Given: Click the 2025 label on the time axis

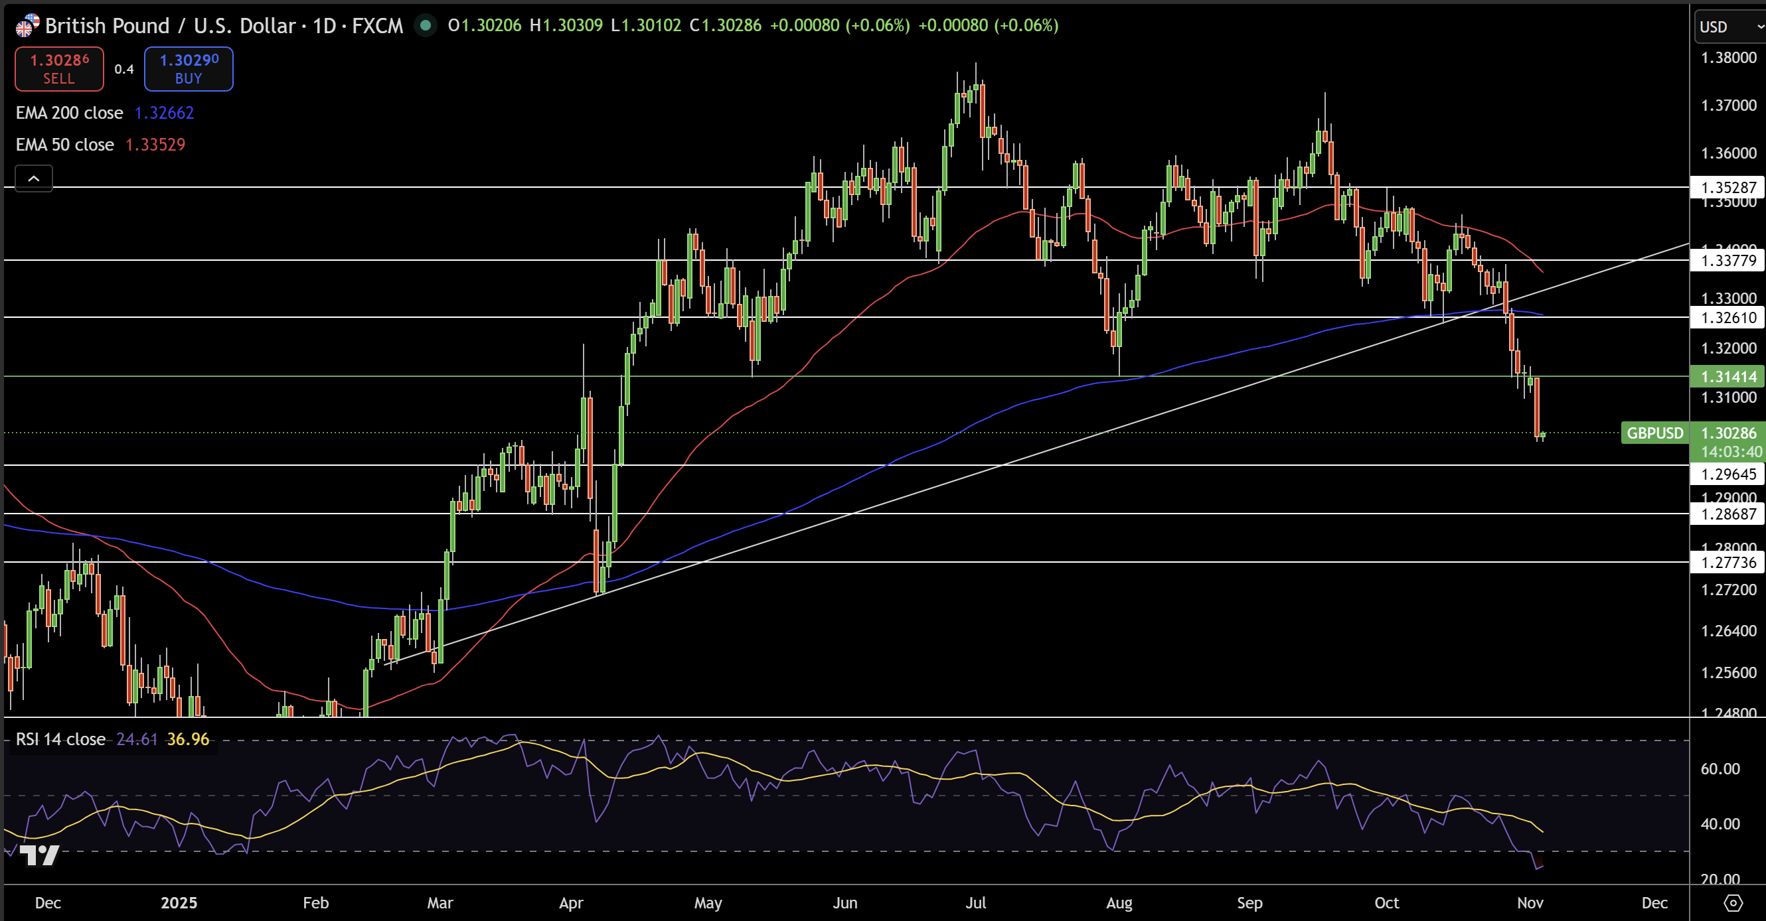Looking at the screenshot, I should click(180, 903).
